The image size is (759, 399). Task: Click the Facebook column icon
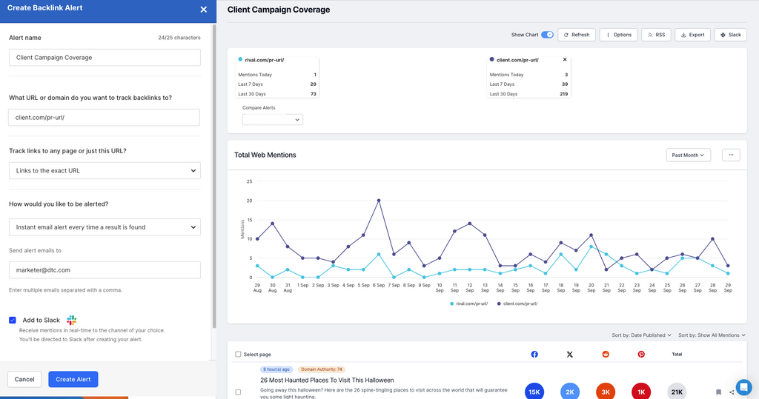click(534, 355)
